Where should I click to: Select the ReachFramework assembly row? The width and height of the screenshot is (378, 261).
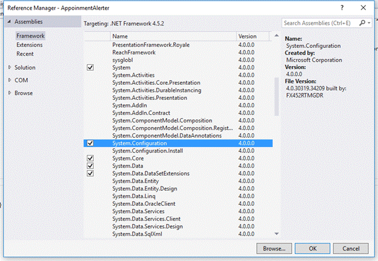click(178, 52)
